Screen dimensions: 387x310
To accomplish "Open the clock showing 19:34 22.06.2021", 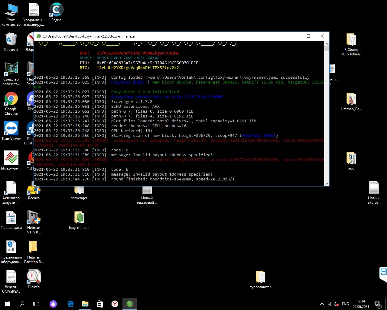I will pos(361,304).
